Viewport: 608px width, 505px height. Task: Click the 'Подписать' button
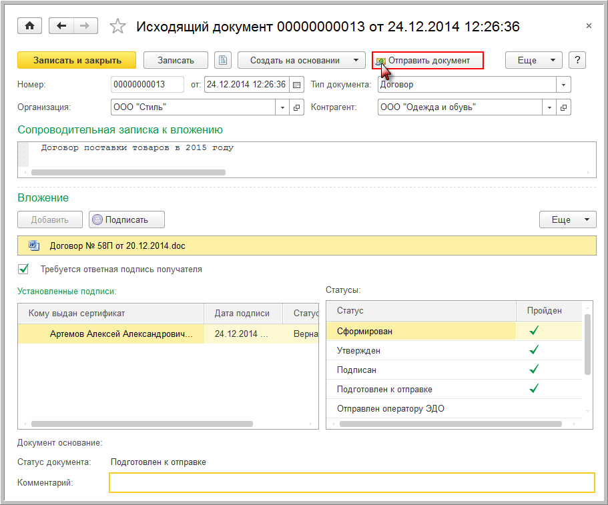pyautogui.click(x=127, y=219)
